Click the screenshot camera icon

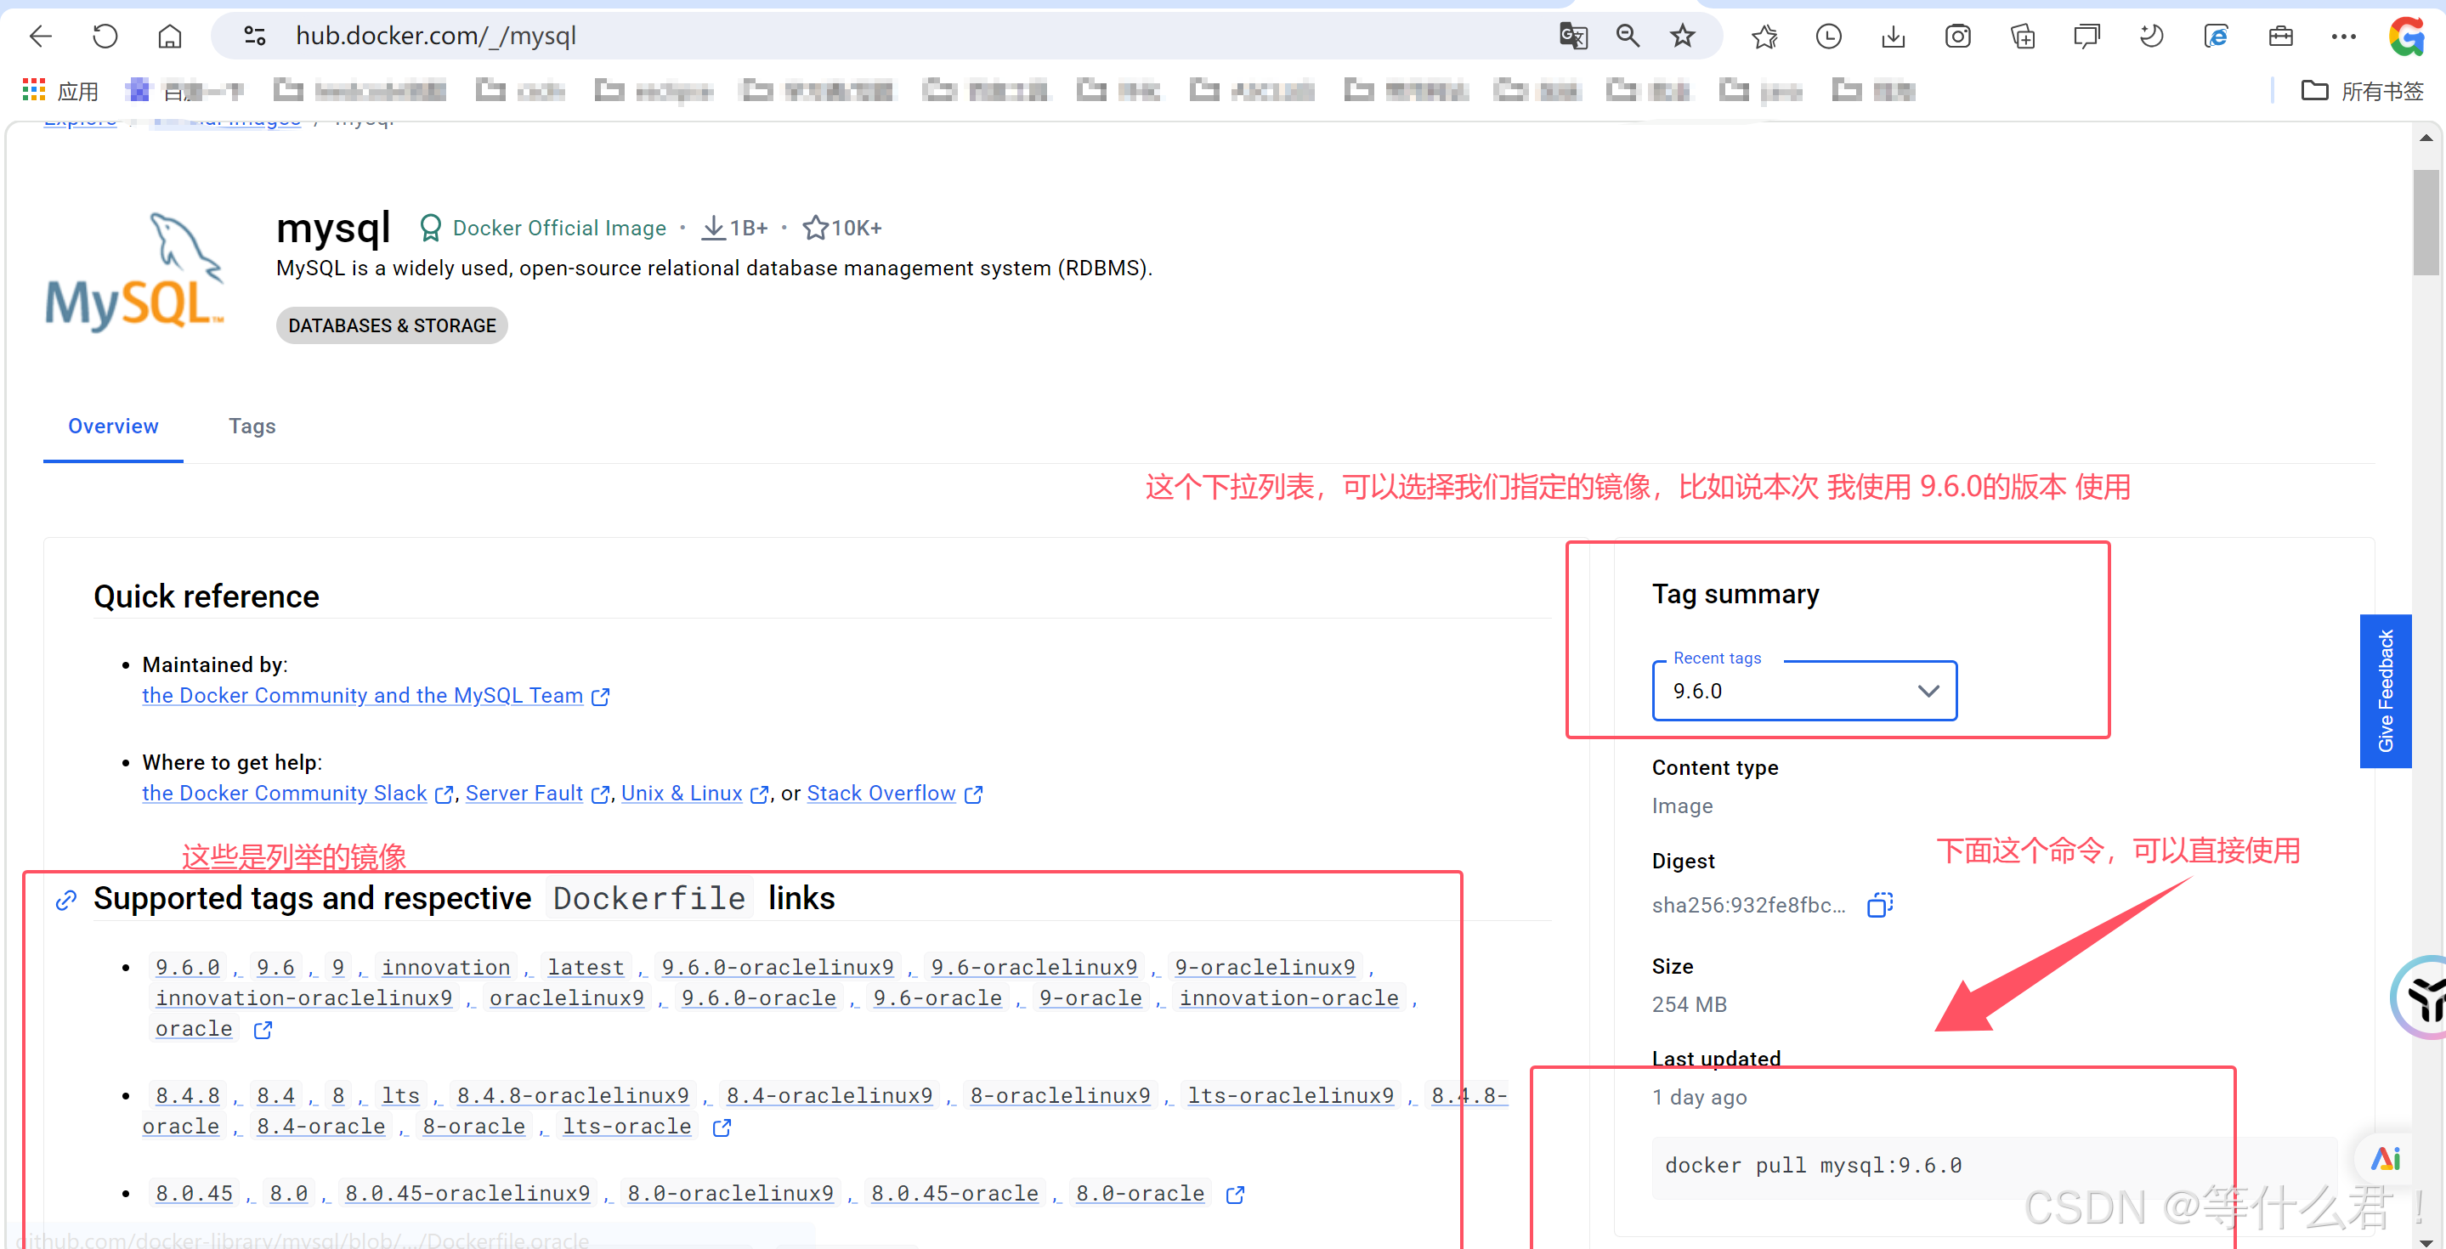point(1957,37)
